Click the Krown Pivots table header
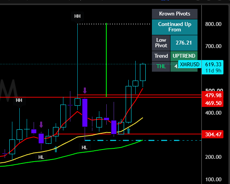The image size is (230, 184). click(175, 14)
